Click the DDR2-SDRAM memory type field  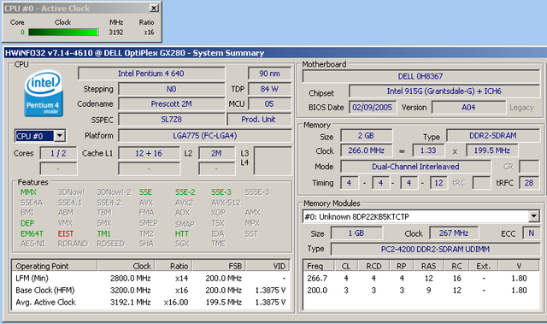point(492,136)
